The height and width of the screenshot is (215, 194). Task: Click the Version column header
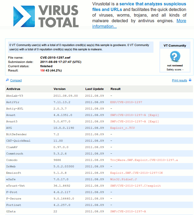(59, 89)
